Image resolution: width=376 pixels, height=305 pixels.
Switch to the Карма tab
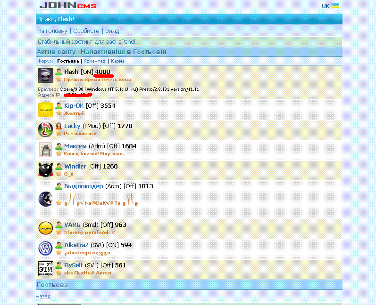tap(117, 61)
